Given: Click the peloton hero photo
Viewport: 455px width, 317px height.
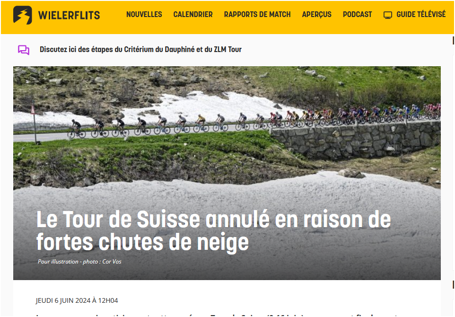Looking at the screenshot, I should click(x=227, y=173).
